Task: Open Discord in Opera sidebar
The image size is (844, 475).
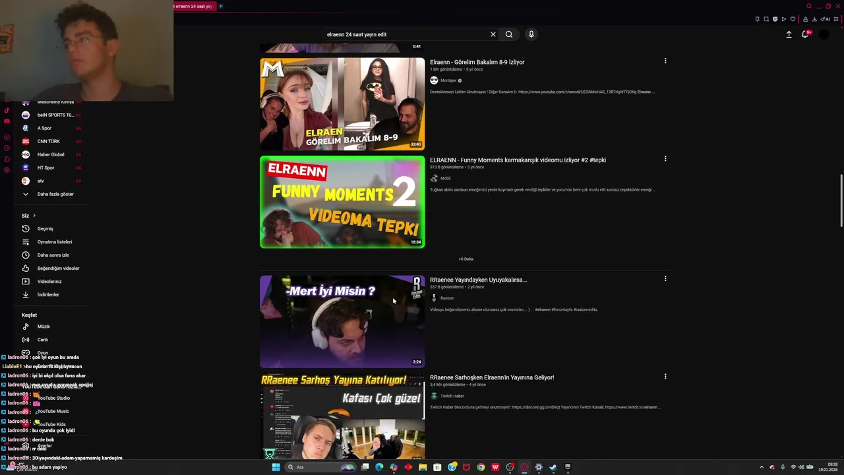Action: point(7,121)
